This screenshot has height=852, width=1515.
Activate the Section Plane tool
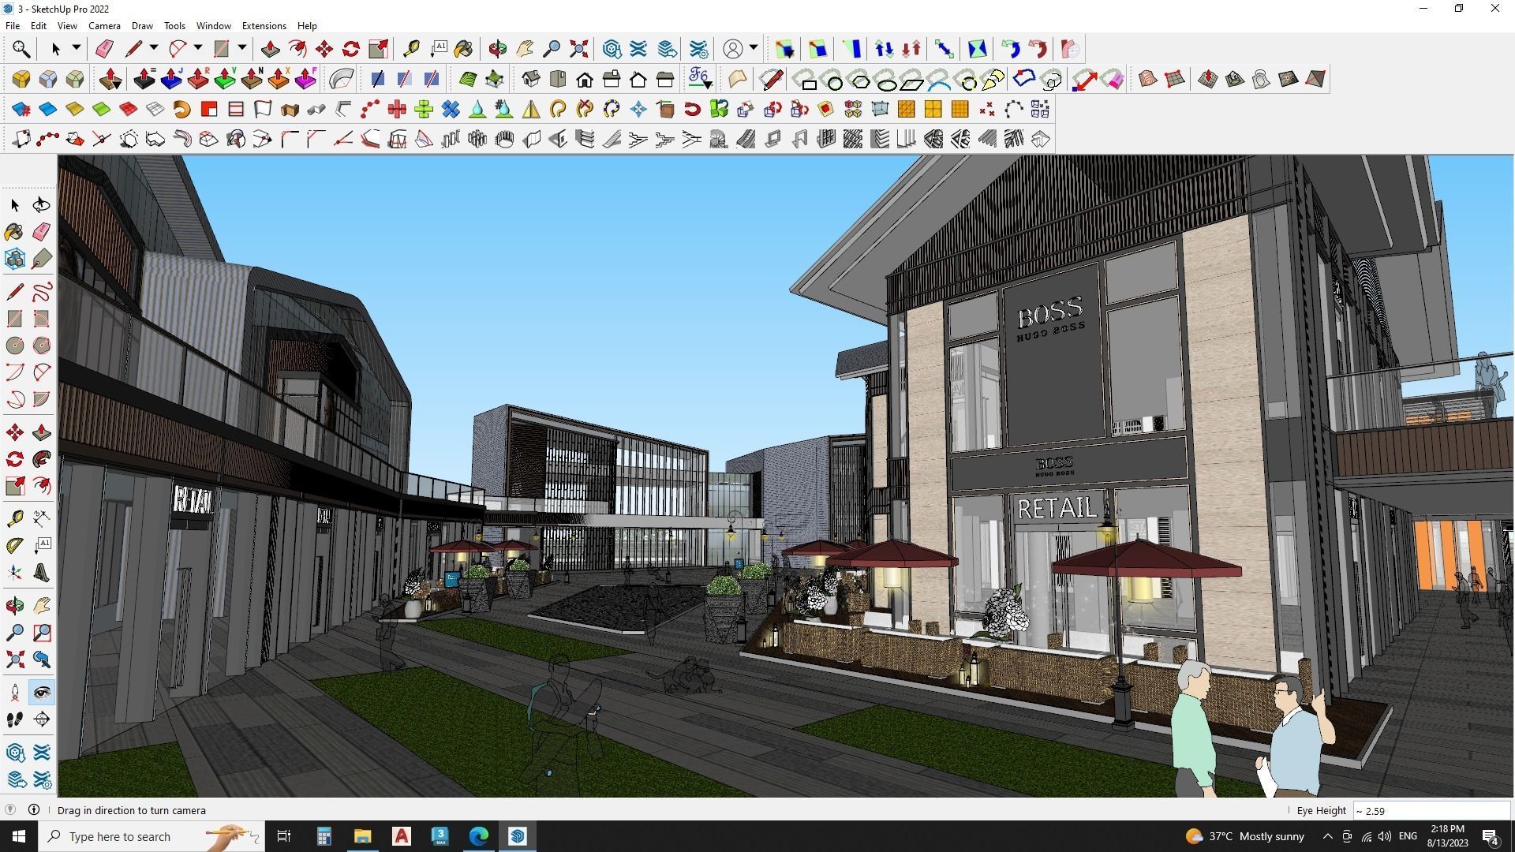pyautogui.click(x=42, y=719)
